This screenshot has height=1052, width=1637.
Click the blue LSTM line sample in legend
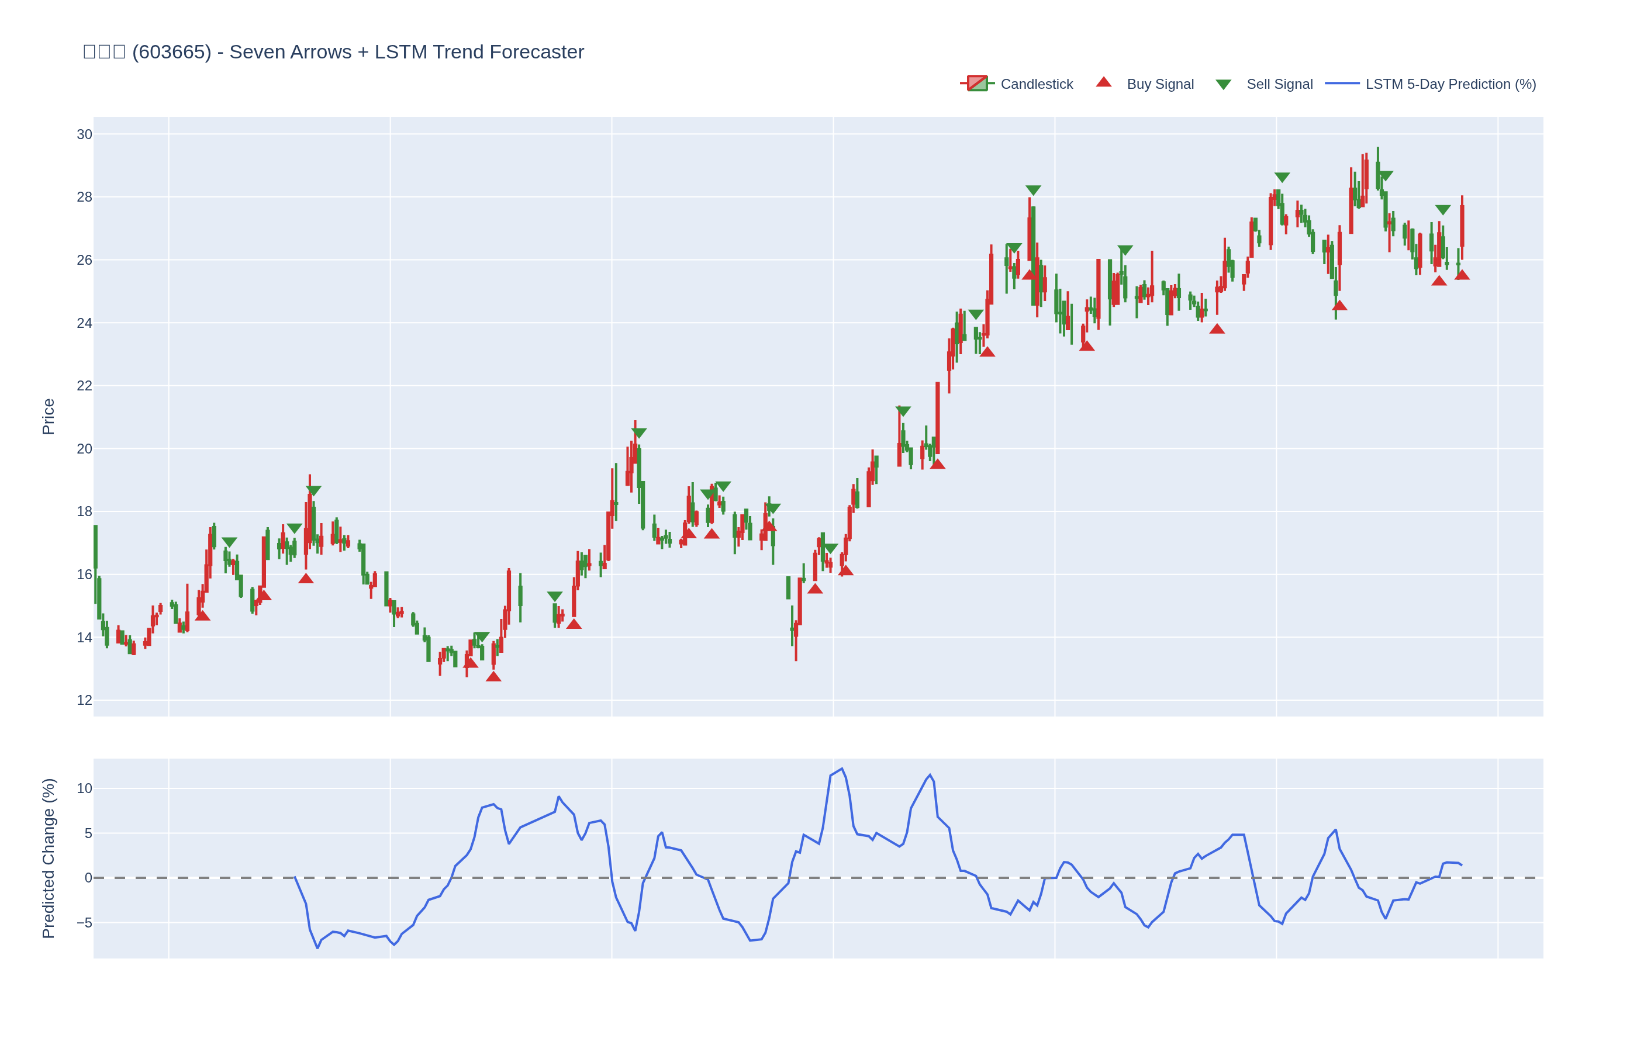tap(1341, 84)
